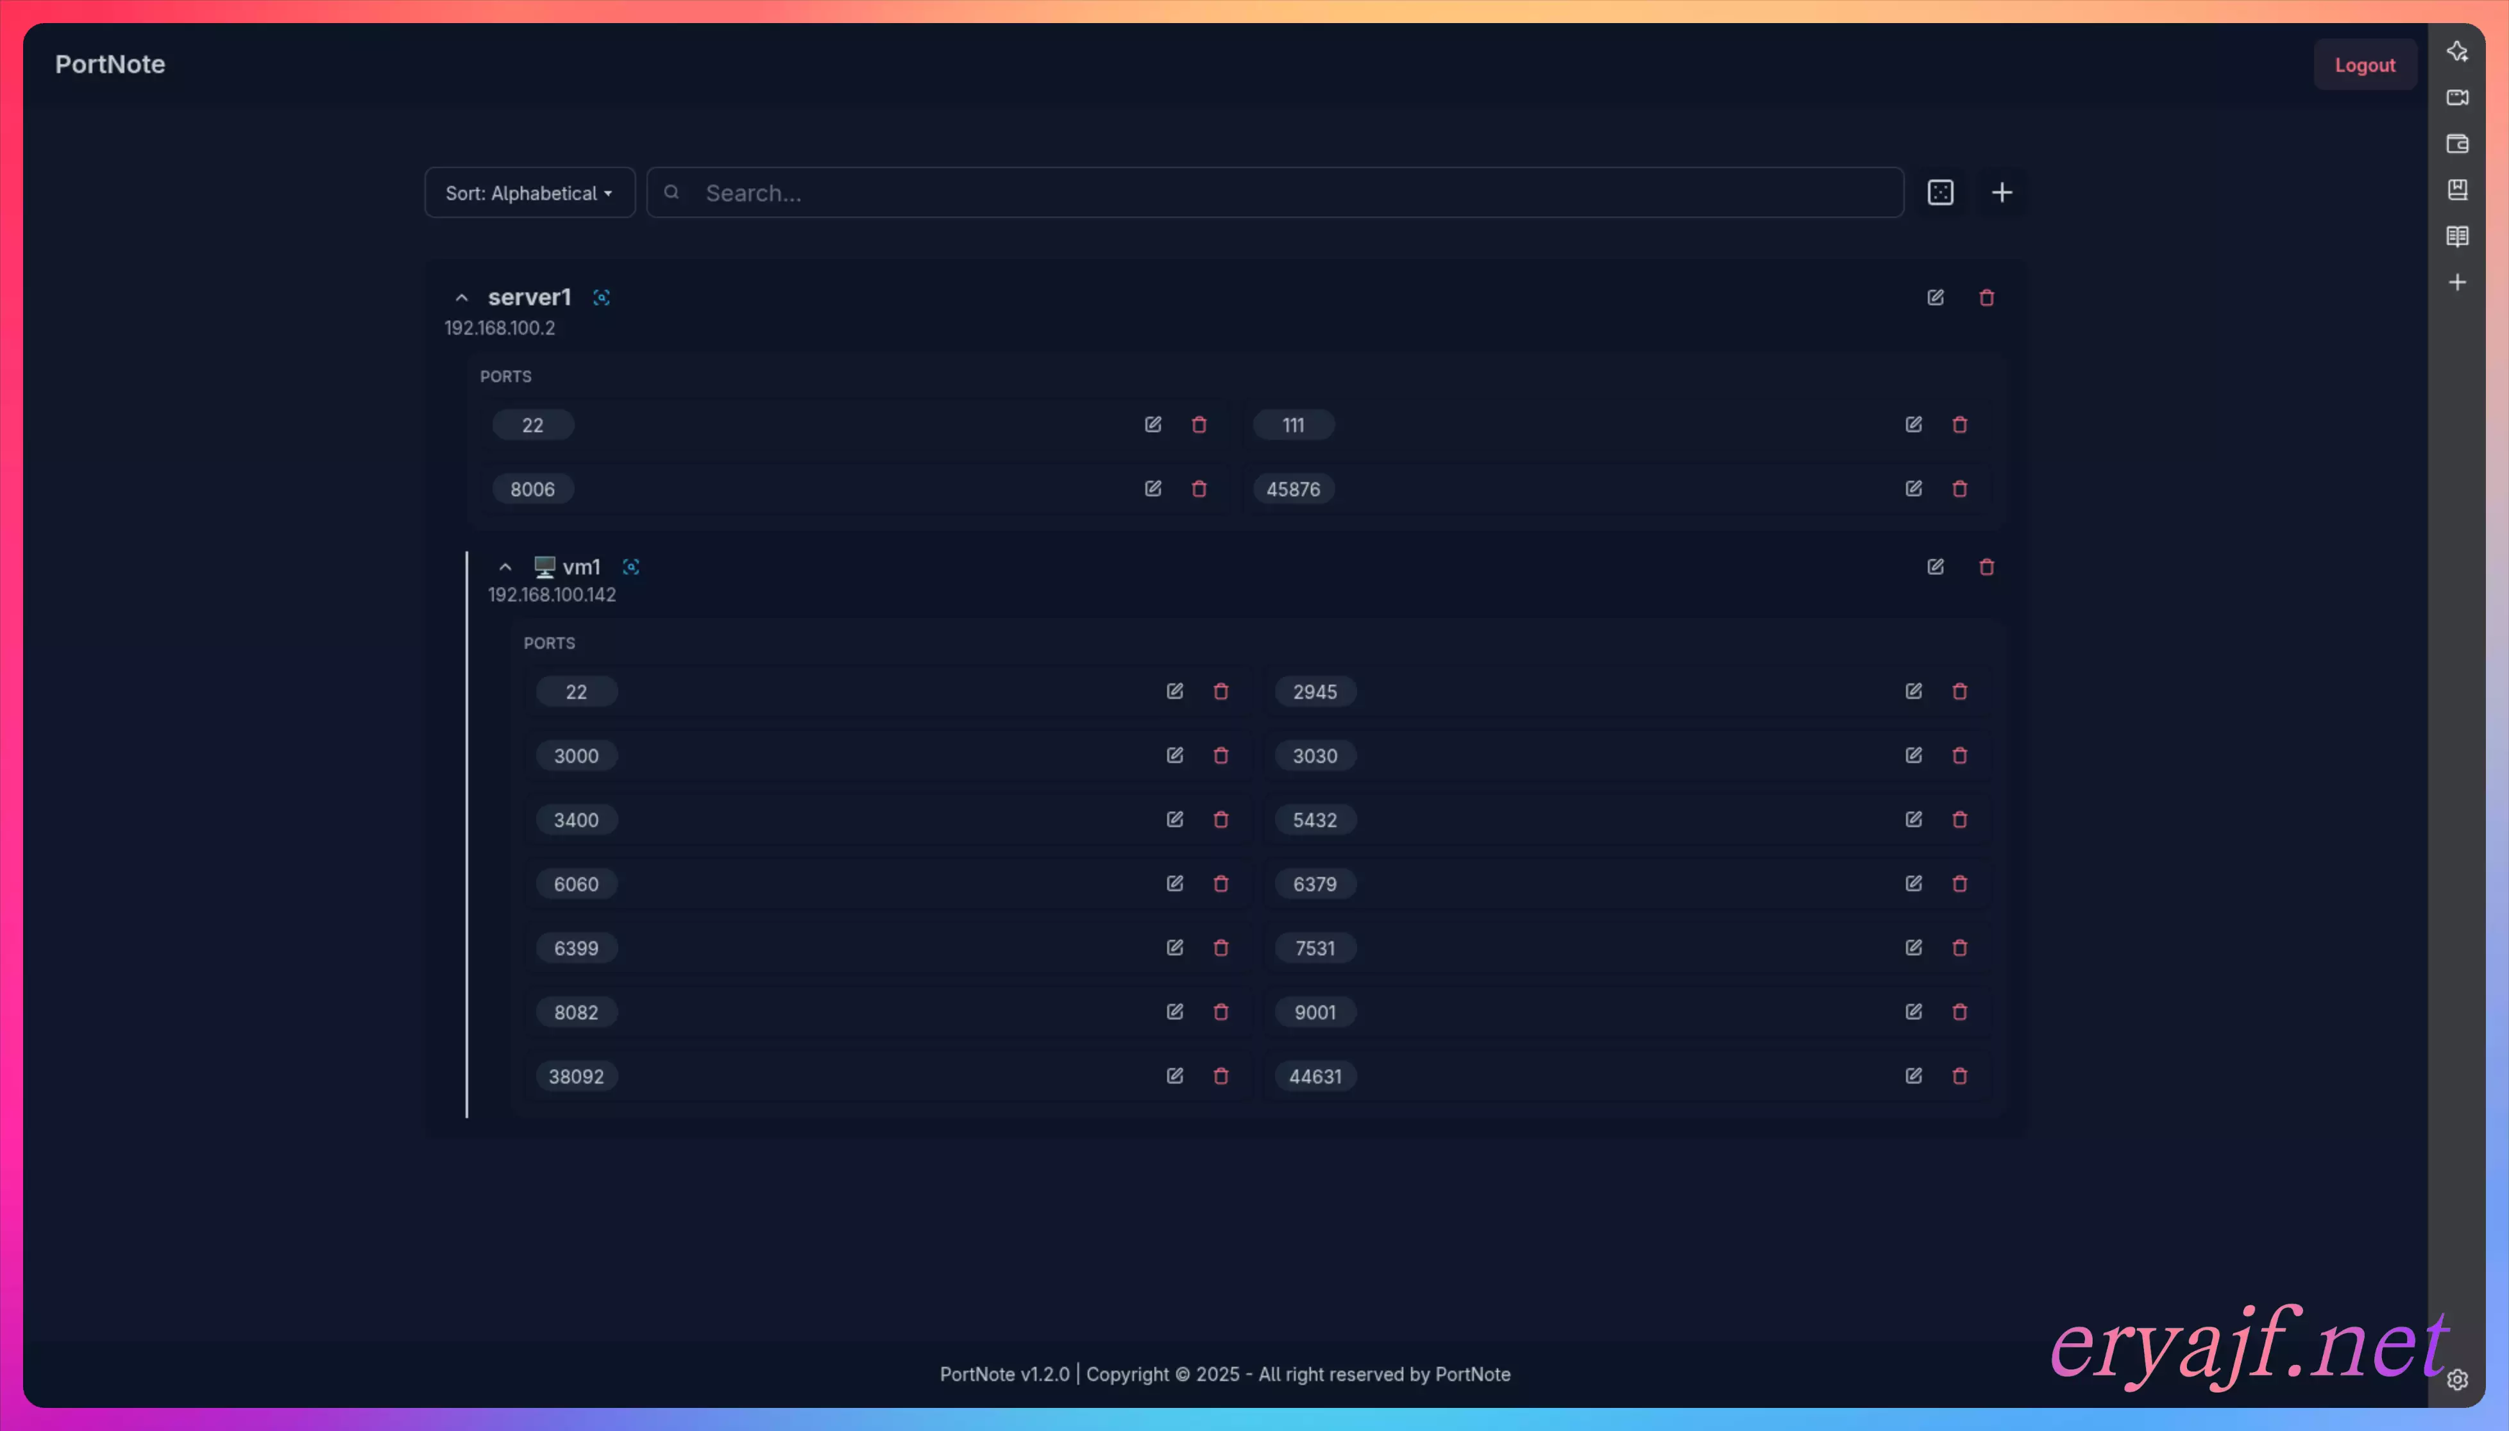The width and height of the screenshot is (2509, 1431).
Task: Click the sidebar plus add icon
Action: tap(2457, 282)
